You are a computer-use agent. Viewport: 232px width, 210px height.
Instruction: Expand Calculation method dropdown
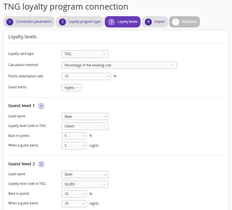(119, 65)
